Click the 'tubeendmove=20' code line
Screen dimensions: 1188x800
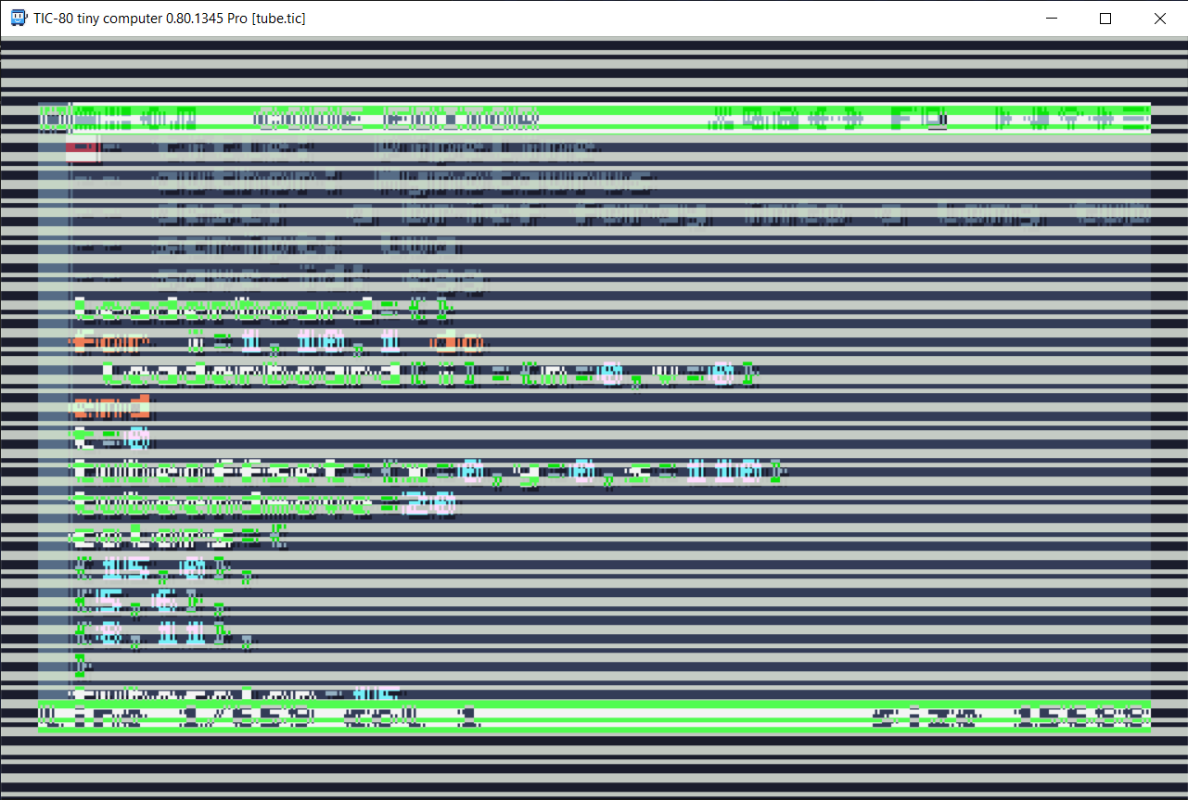coord(265,504)
